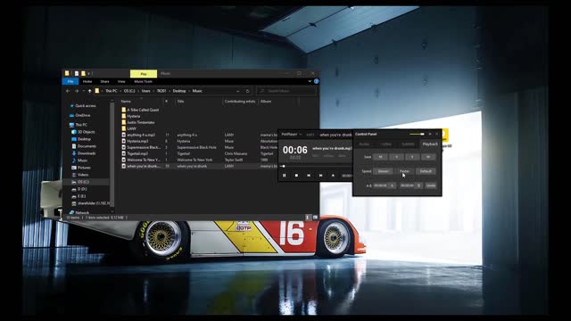Click the A-B repeat Undo button
571x321 pixels.
point(431,185)
